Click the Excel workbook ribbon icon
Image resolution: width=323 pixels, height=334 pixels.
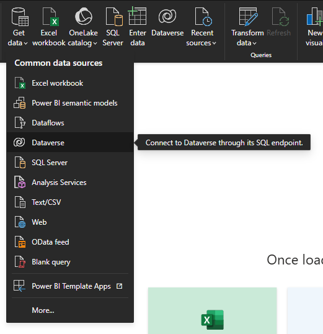(x=51, y=17)
